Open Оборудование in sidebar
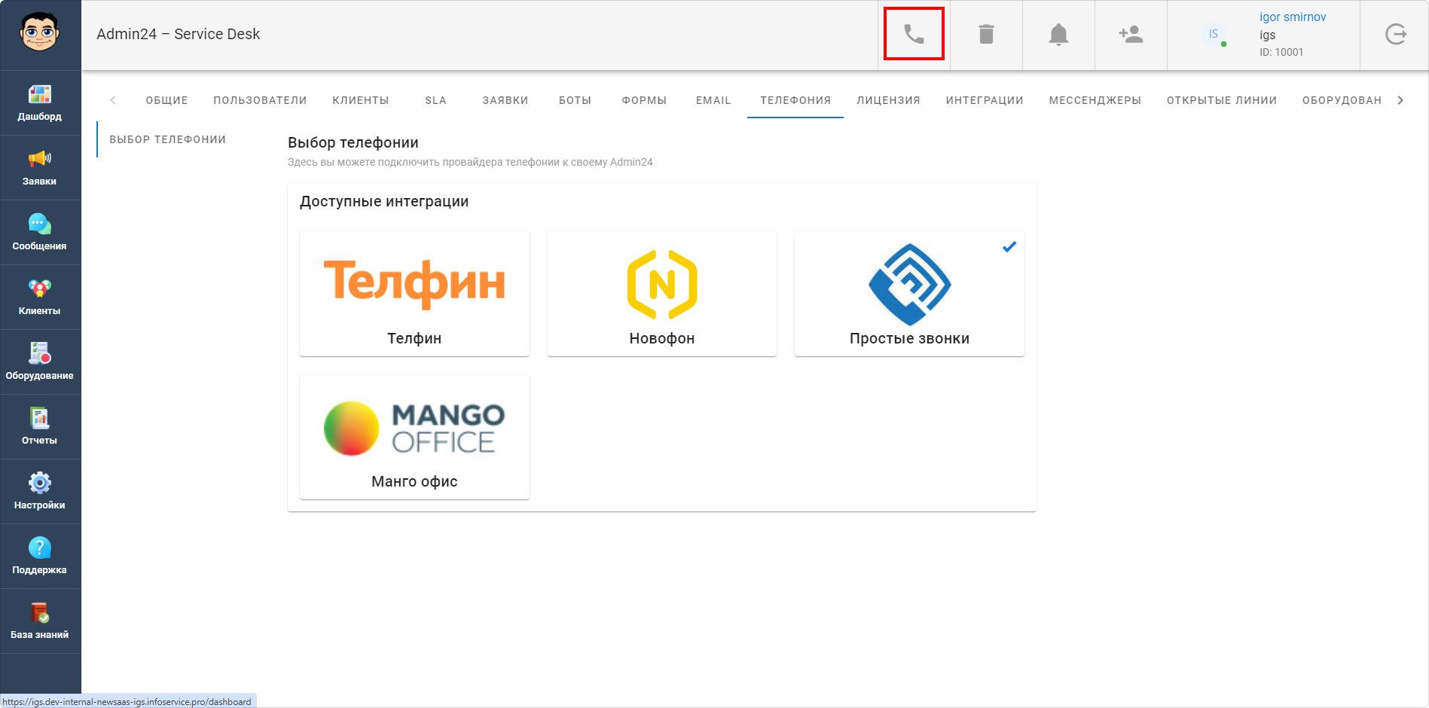 [x=40, y=362]
